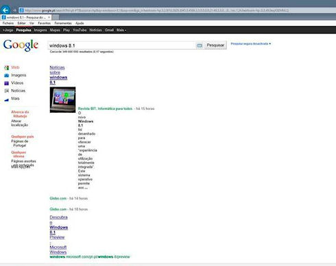Open the Editar menu
The width and height of the screenshot is (336, 266).
21,23
